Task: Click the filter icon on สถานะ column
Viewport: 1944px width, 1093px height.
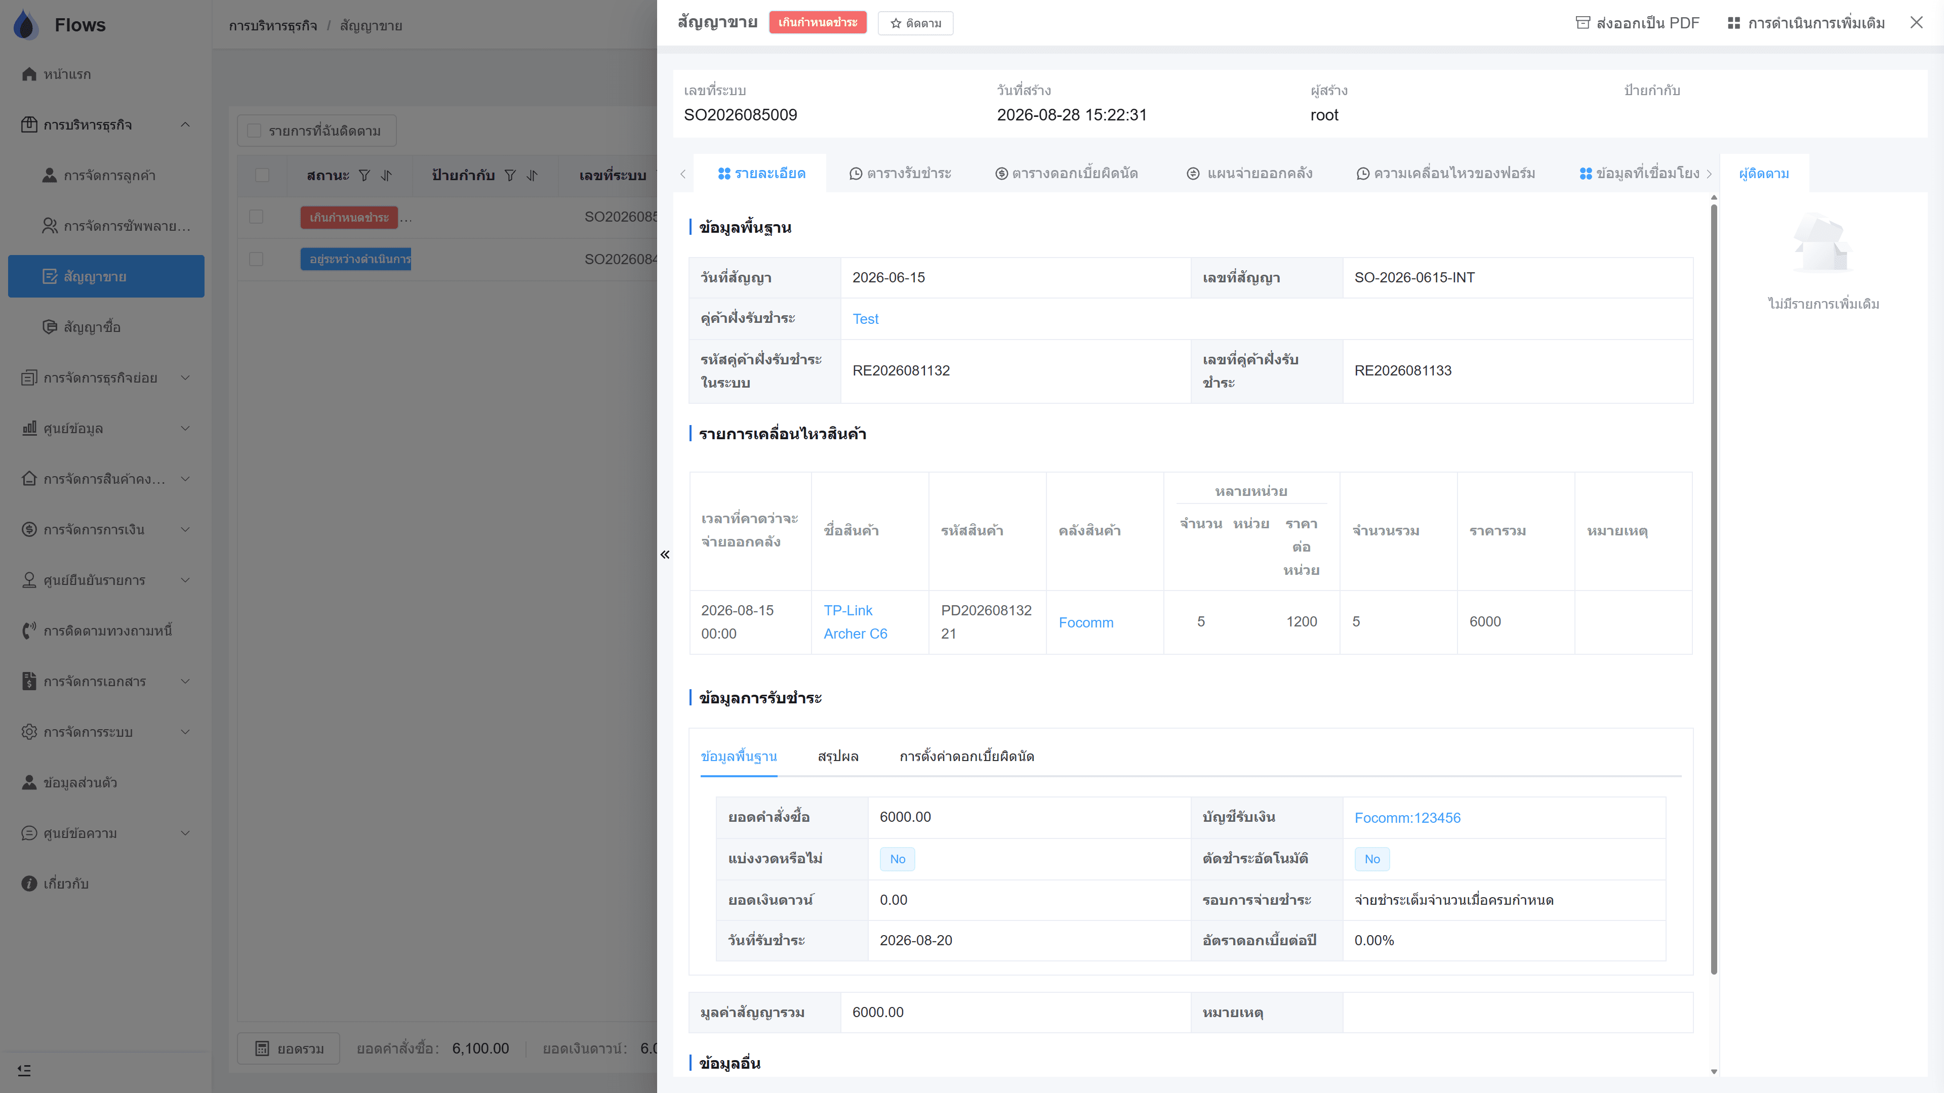Action: coord(364,175)
